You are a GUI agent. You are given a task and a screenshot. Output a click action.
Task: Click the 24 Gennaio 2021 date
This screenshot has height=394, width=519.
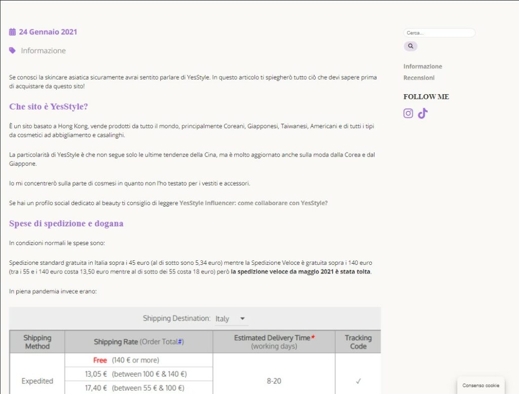tap(48, 32)
